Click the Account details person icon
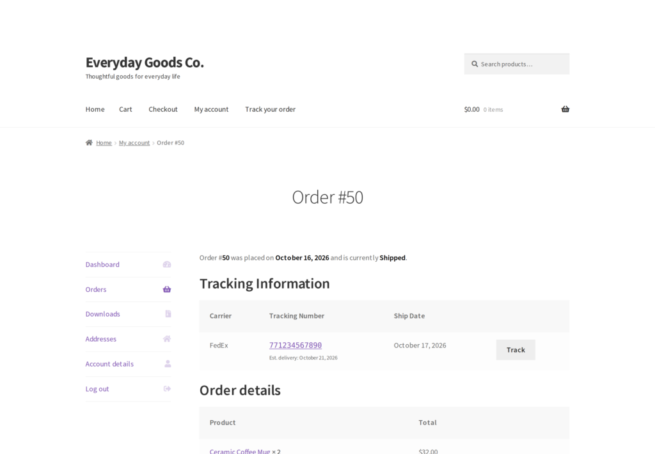Image resolution: width=655 pixels, height=454 pixels. [x=168, y=364]
